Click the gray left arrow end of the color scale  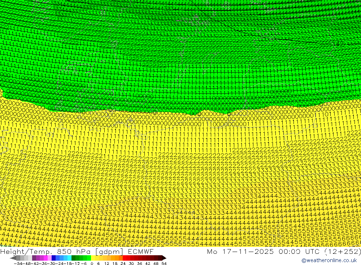click(x=13, y=258)
